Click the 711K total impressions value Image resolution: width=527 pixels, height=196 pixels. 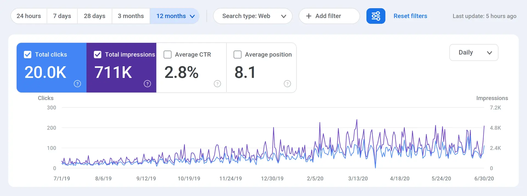(x=113, y=72)
